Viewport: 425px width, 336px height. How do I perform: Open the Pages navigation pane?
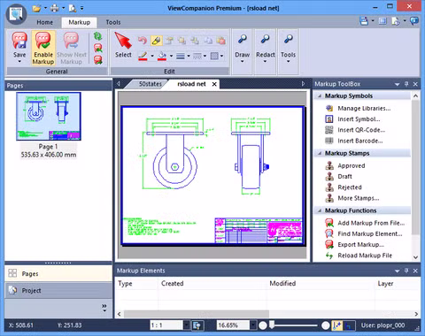[58, 273]
